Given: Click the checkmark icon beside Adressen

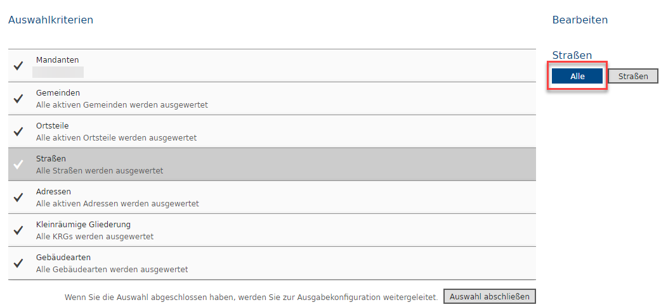Looking at the screenshot, I should (x=18, y=197).
